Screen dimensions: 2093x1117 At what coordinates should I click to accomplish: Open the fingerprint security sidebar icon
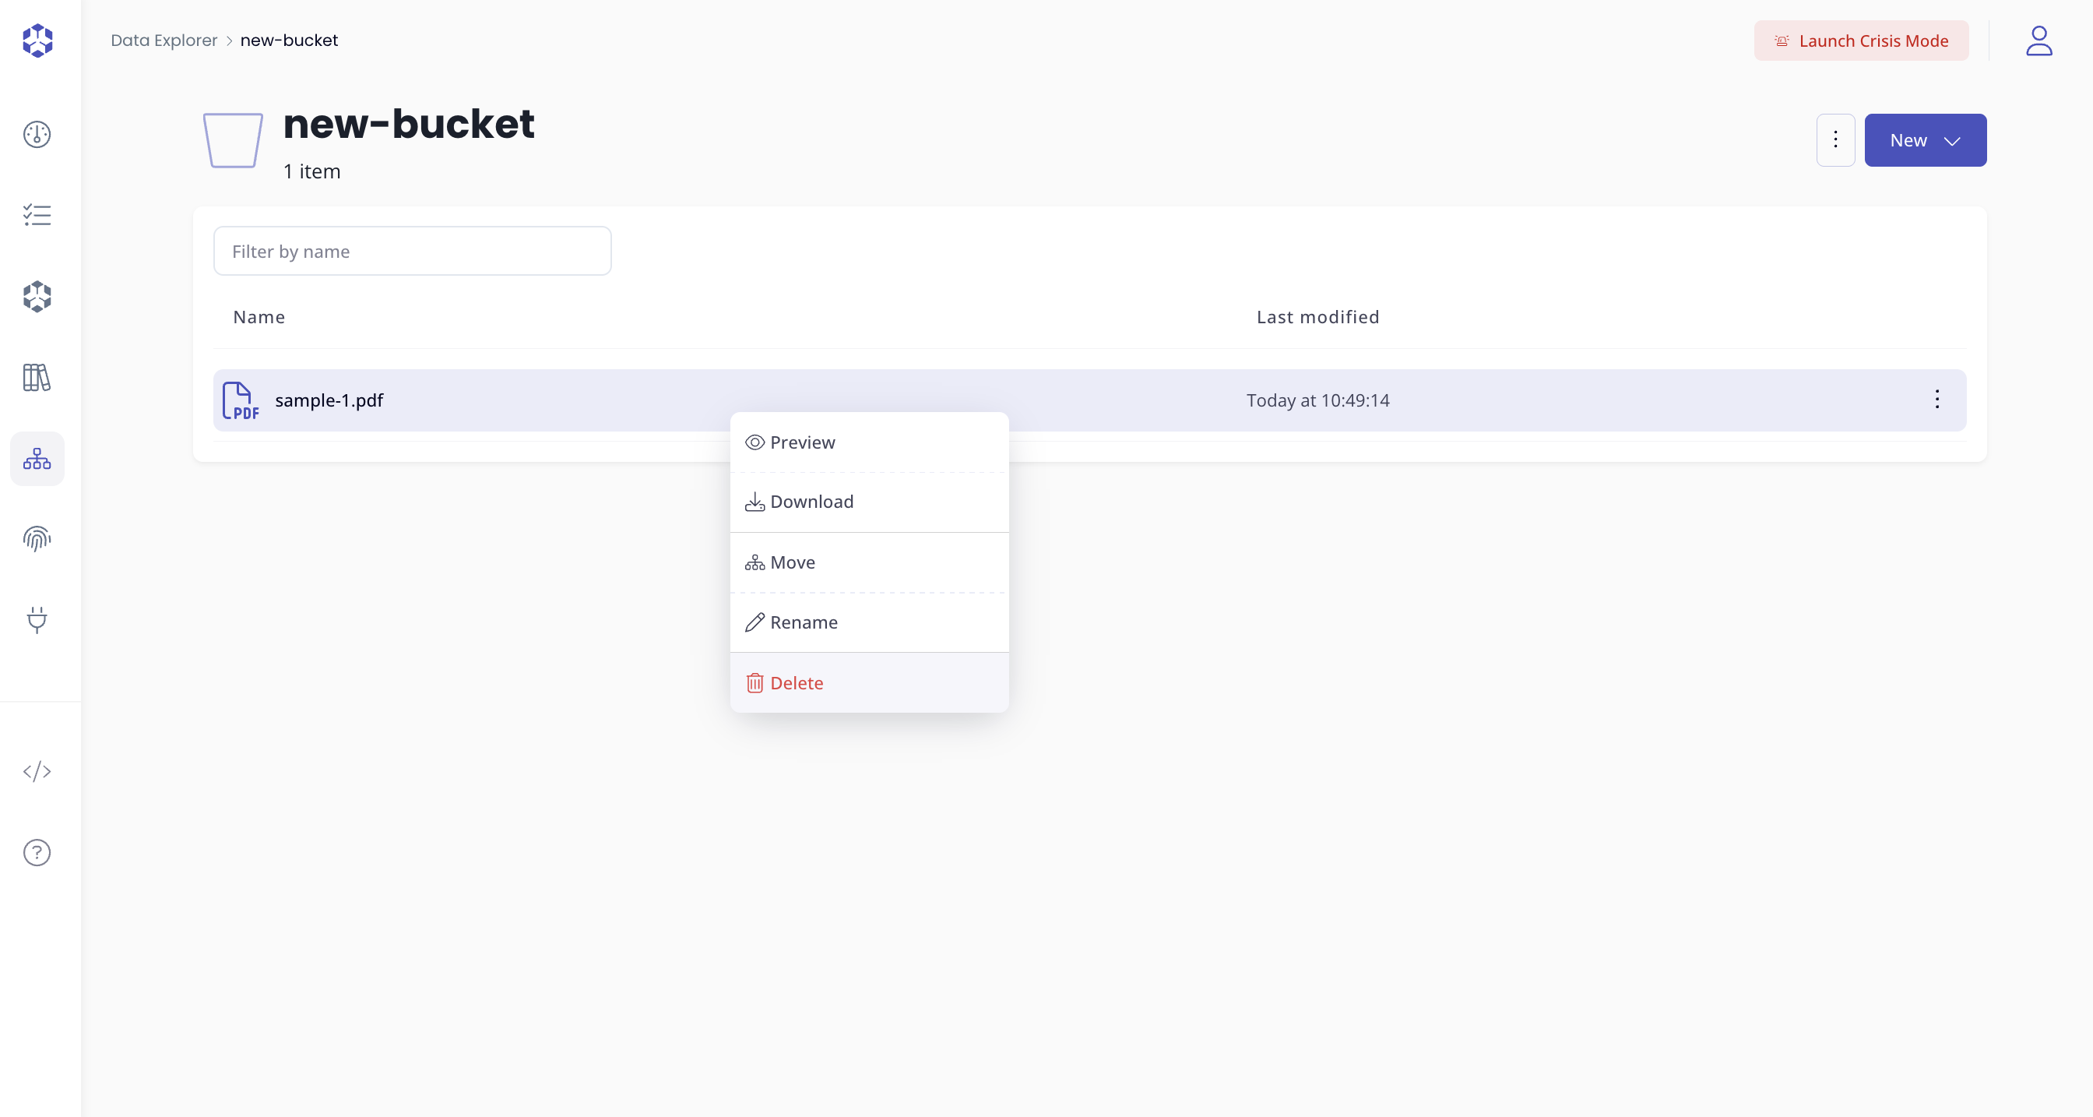[37, 539]
